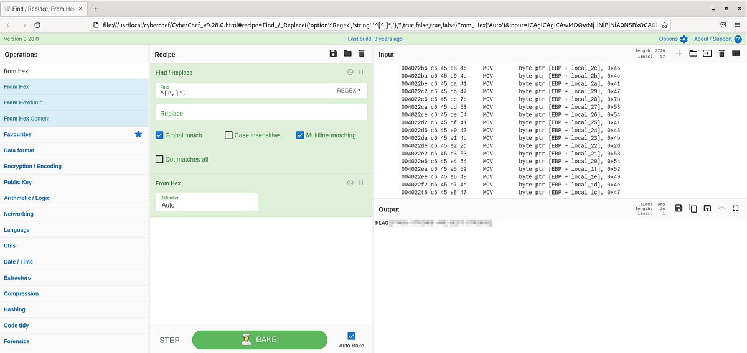Expand the Extractors category

point(75,277)
